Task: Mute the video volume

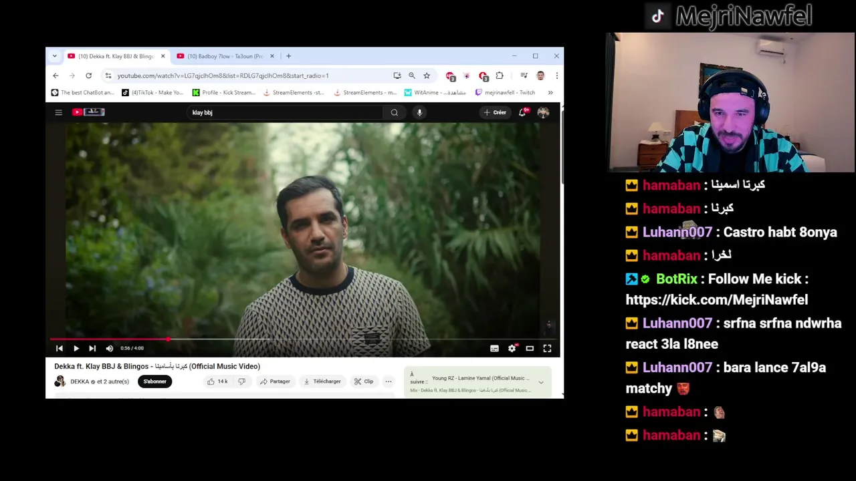Action: point(110,348)
